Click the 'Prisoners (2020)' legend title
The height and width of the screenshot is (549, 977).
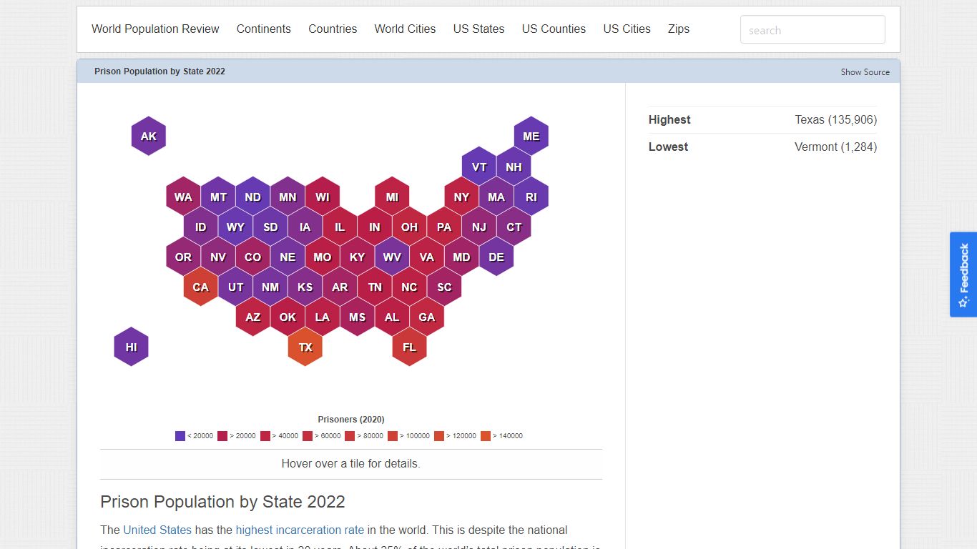(351, 420)
